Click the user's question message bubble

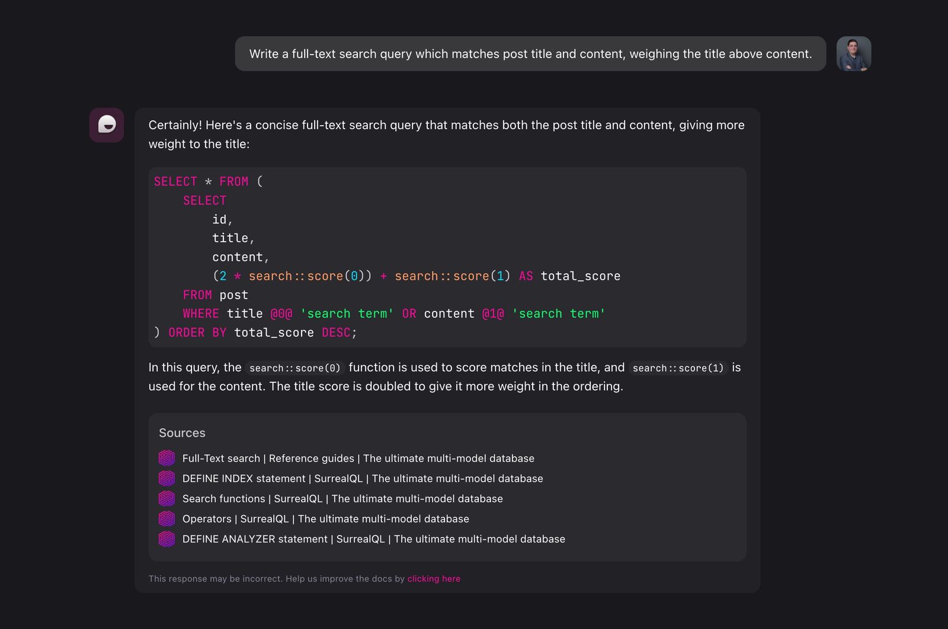click(x=530, y=54)
